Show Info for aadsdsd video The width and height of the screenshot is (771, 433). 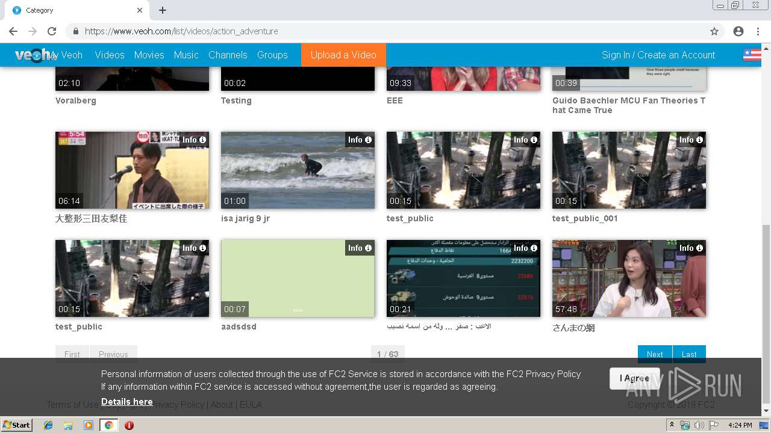pyautogui.click(x=360, y=248)
